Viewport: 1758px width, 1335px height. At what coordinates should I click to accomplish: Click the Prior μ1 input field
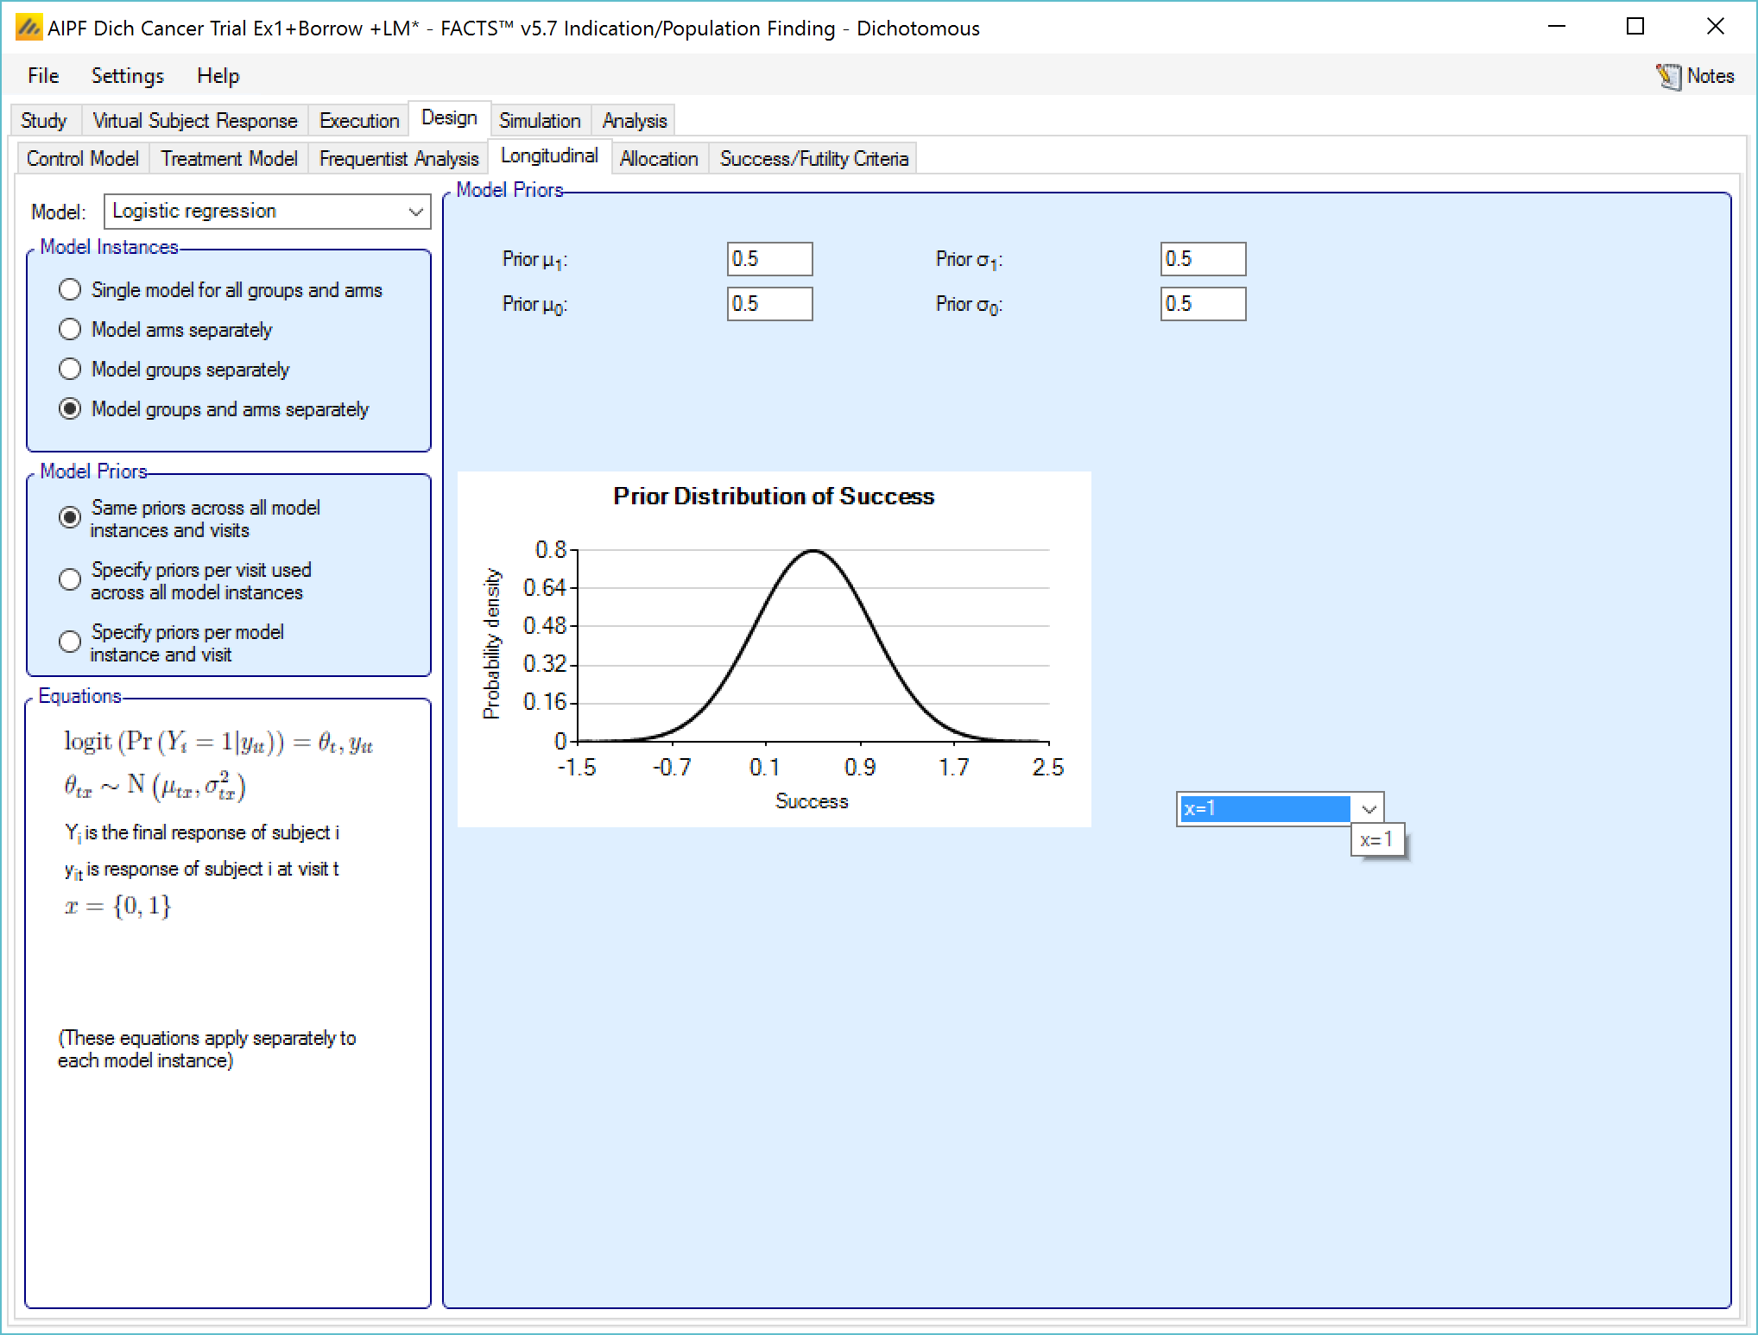point(768,259)
